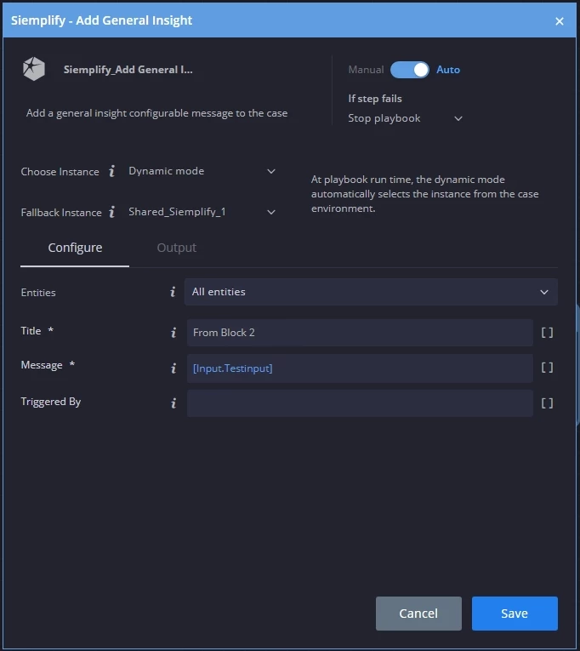Switch to the Configure tab
Viewport: 580px width, 651px height.
(75, 248)
